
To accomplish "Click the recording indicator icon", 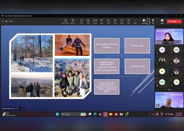I will 7,21.
